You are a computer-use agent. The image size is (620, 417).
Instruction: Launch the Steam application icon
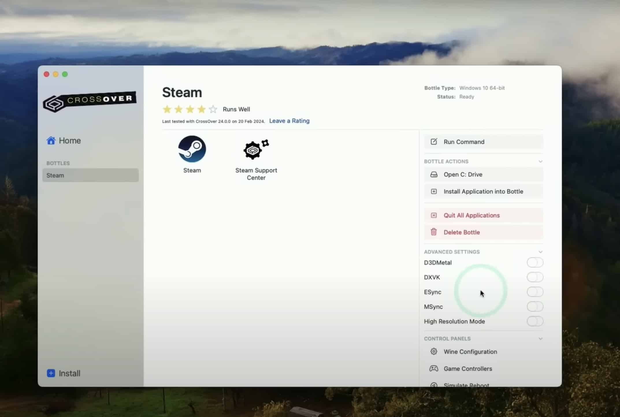pyautogui.click(x=192, y=149)
